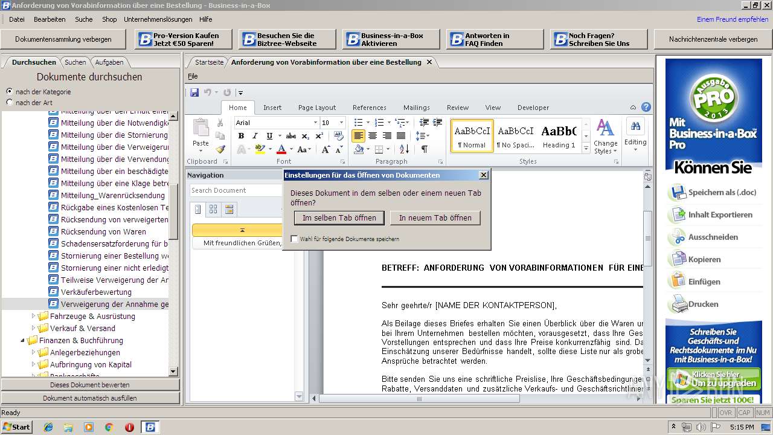773x435 pixels.
Task: Click 'Einem Freund empfehlen' link
Action: click(x=733, y=19)
